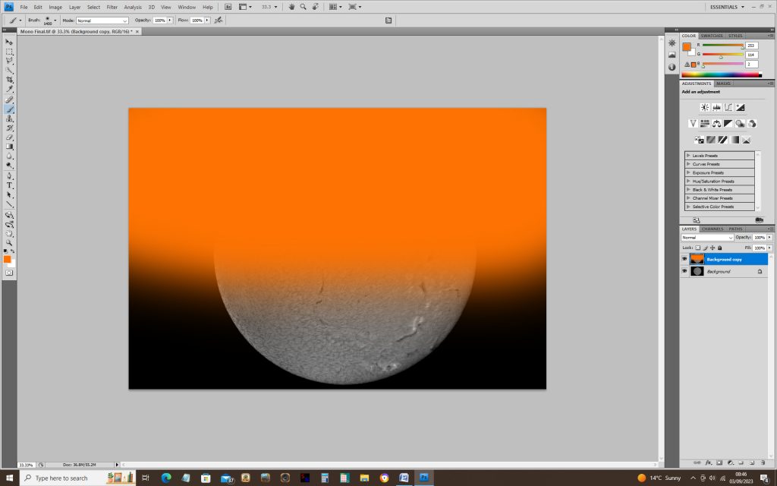The height and width of the screenshot is (486, 777).
Task: Select the Type tool
Action: [x=9, y=185]
